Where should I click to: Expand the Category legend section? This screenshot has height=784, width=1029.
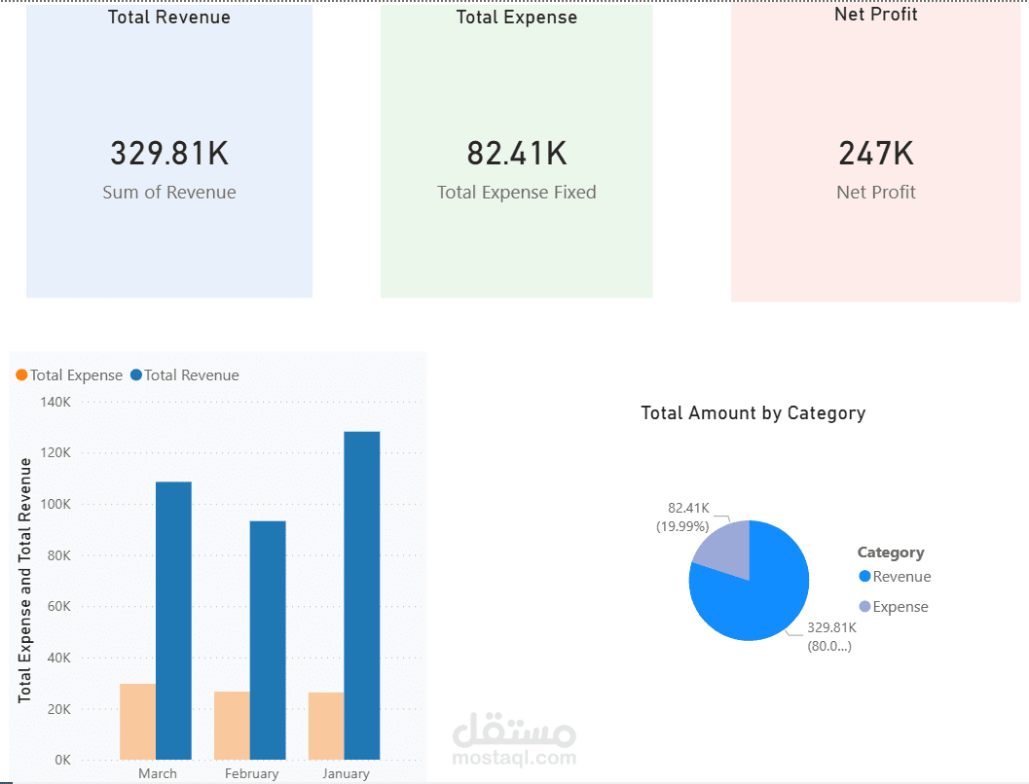click(891, 552)
